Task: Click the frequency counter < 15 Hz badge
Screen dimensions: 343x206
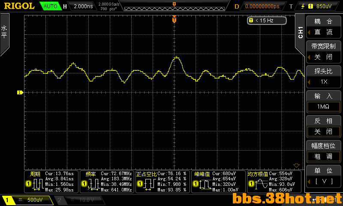Action: [267, 20]
